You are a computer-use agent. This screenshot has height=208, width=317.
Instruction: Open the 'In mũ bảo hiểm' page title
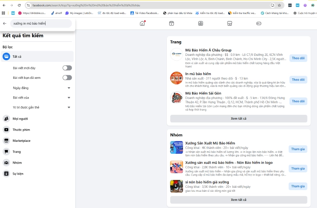(198, 74)
